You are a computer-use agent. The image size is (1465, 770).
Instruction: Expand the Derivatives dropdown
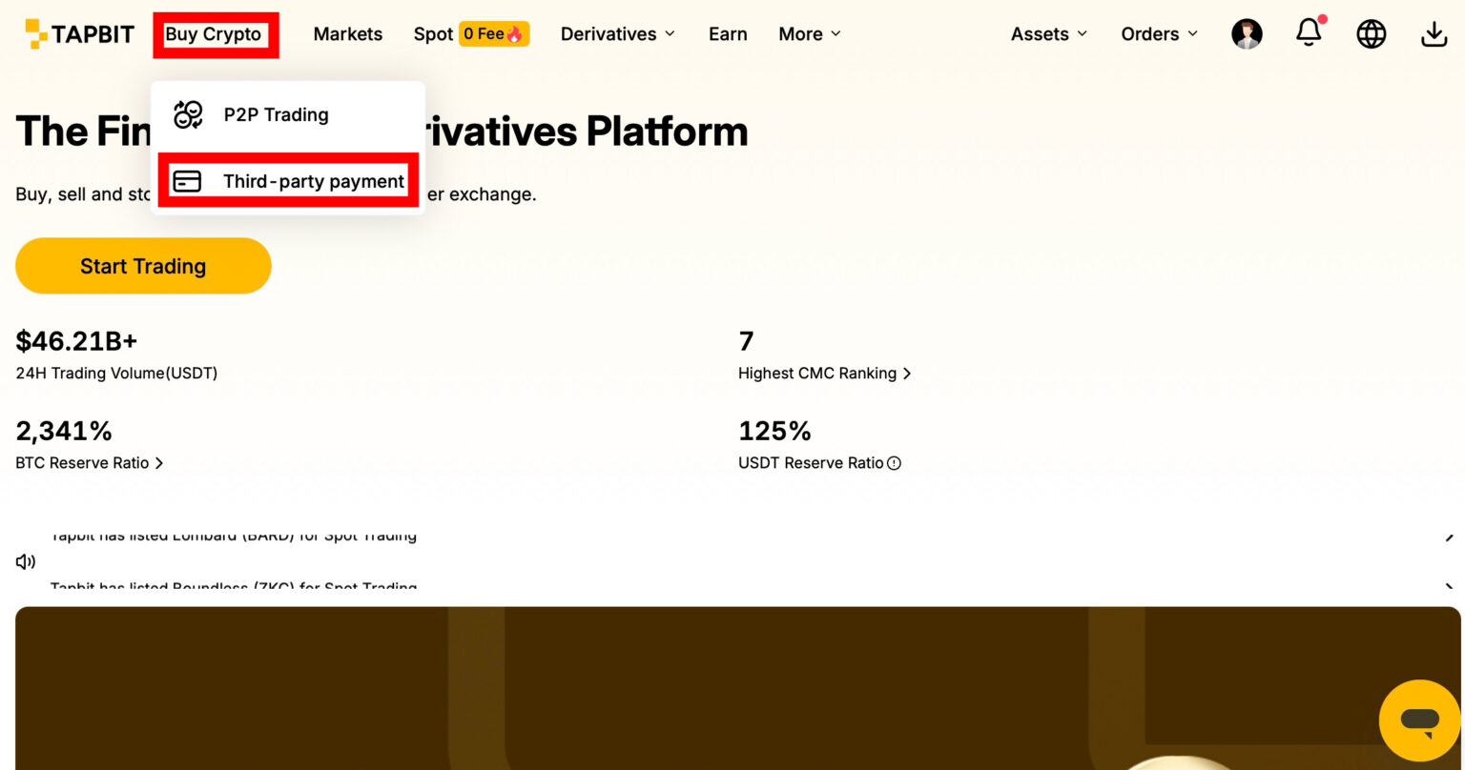617,34
